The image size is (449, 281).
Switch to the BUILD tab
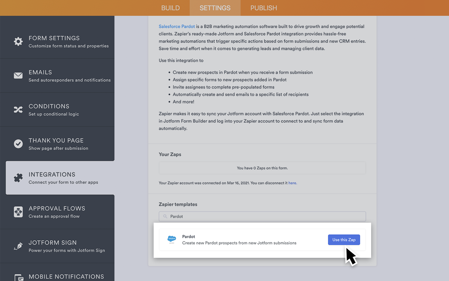pyautogui.click(x=170, y=8)
